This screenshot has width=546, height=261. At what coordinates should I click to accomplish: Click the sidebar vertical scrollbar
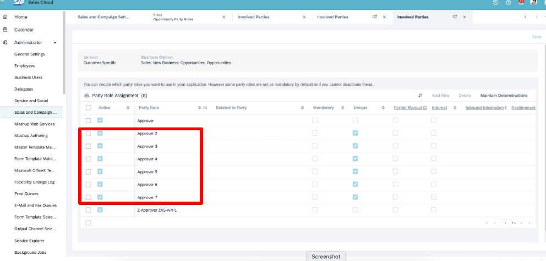tap(64, 52)
